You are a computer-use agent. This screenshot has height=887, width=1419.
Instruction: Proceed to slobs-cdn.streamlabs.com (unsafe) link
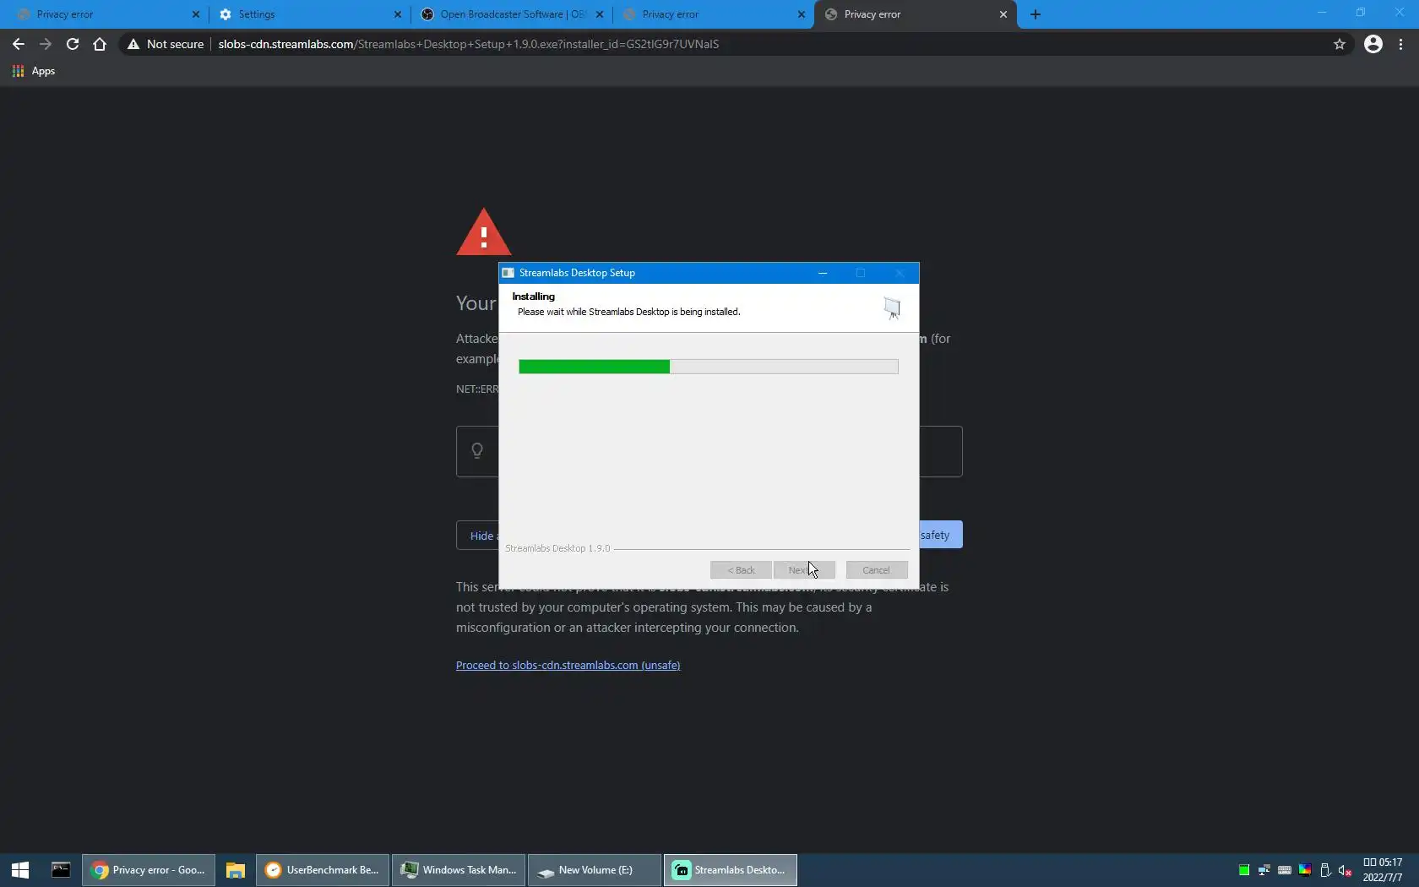coord(568,665)
